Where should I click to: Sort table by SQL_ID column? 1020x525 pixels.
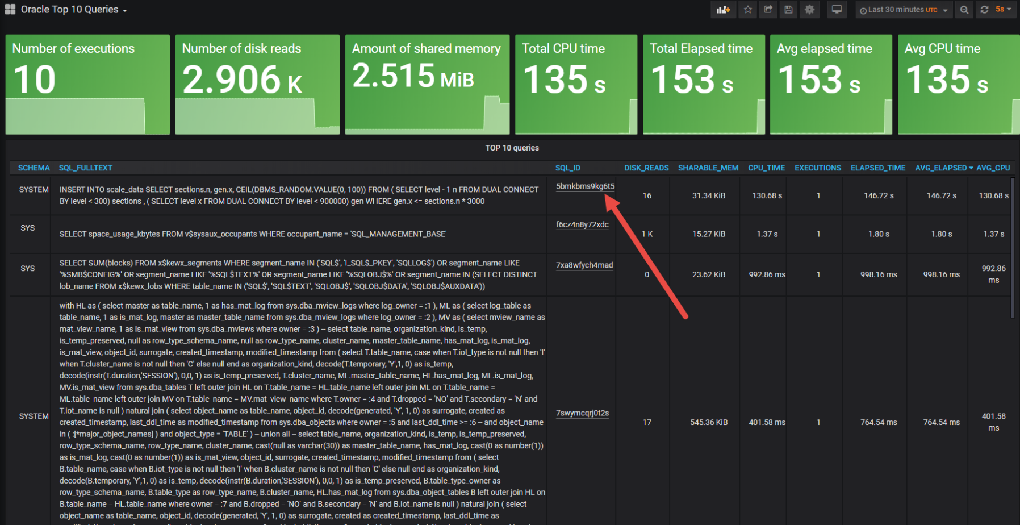(567, 168)
